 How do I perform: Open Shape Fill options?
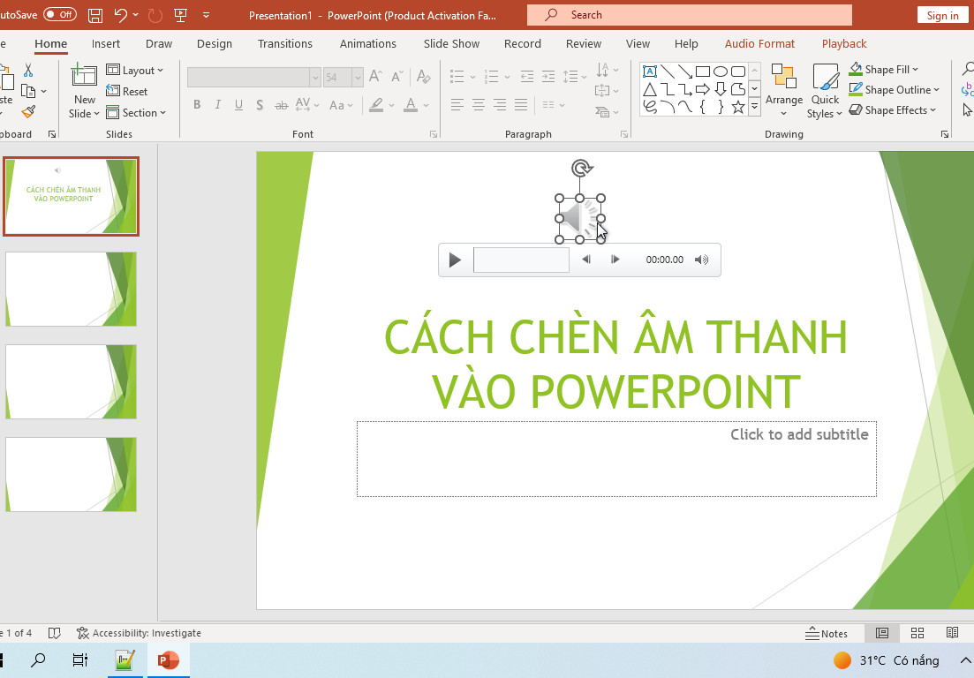tap(884, 70)
